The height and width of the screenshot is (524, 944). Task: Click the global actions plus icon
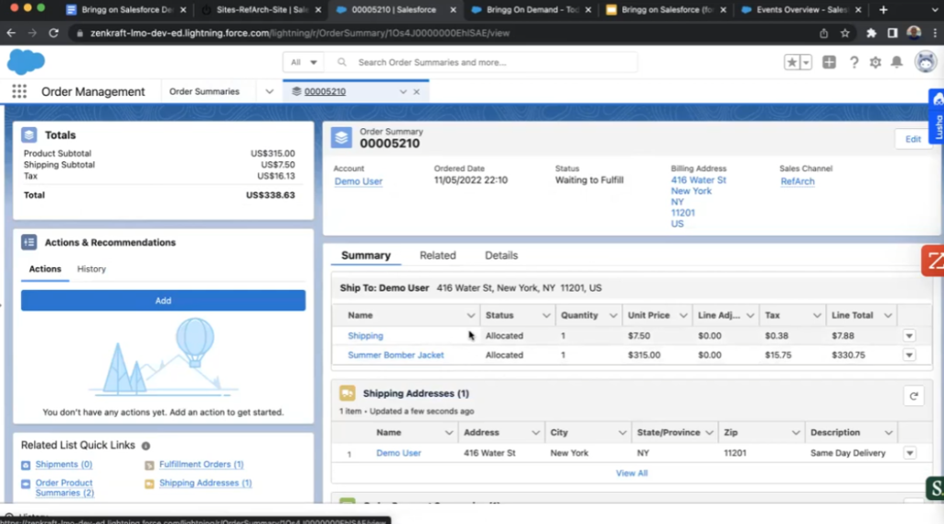[x=830, y=62]
